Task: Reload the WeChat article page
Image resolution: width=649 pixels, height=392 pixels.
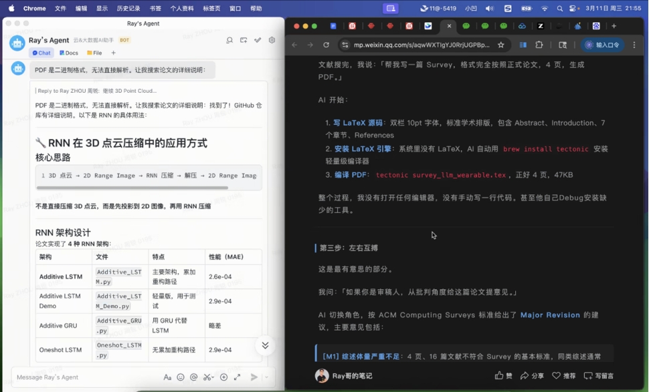Action: coord(326,45)
